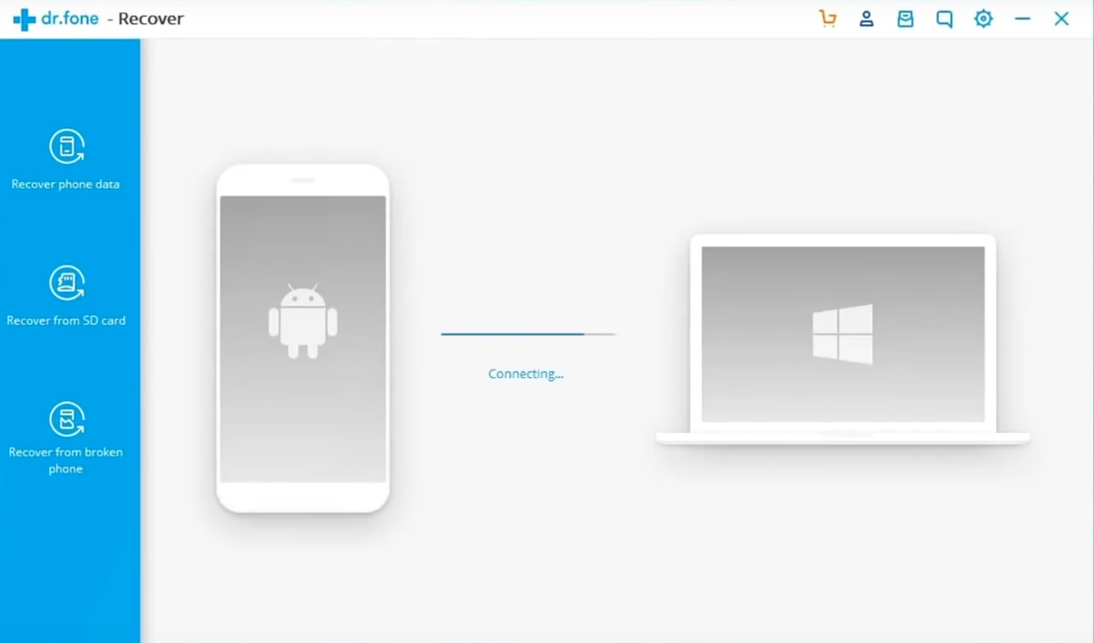The height and width of the screenshot is (643, 1094).
Task: Click the 'Recover from broken phone' label
Action: pyautogui.click(x=65, y=460)
